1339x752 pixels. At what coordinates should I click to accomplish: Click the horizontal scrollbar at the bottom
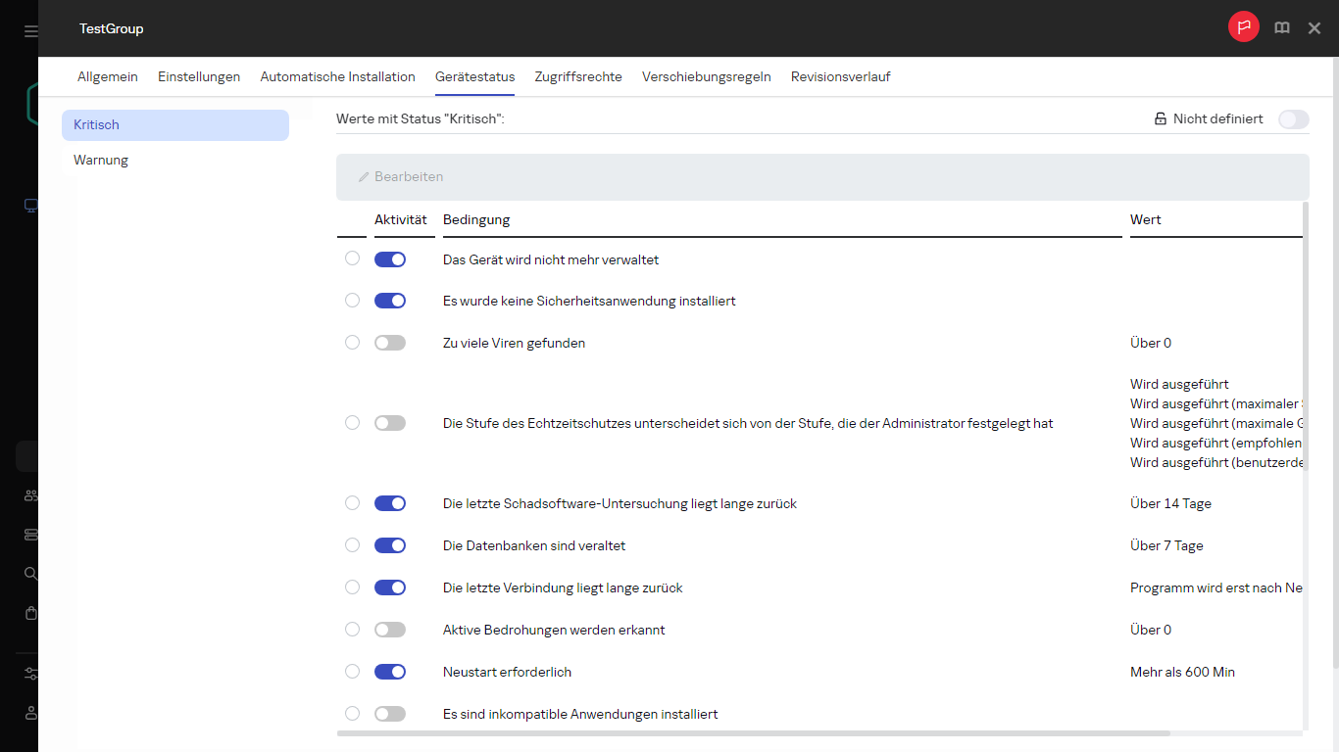[x=753, y=732]
